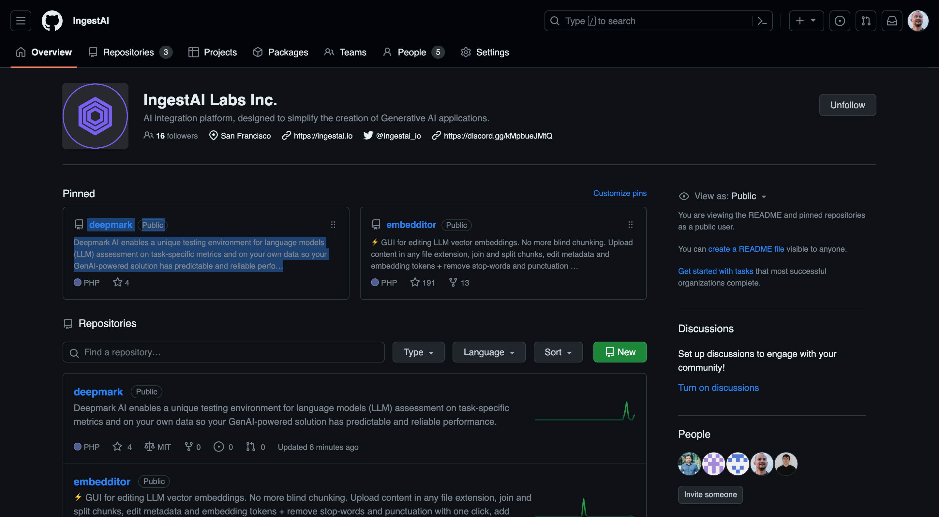Open the blue identicon member avatar
This screenshot has width=939, height=517.
coord(738,464)
